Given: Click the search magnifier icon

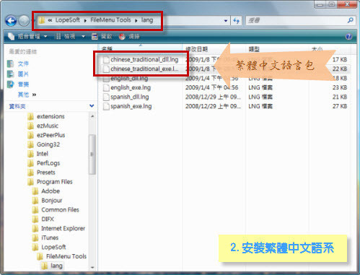Looking at the screenshot, I should [x=351, y=20].
